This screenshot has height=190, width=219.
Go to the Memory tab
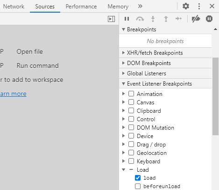tap(118, 7)
